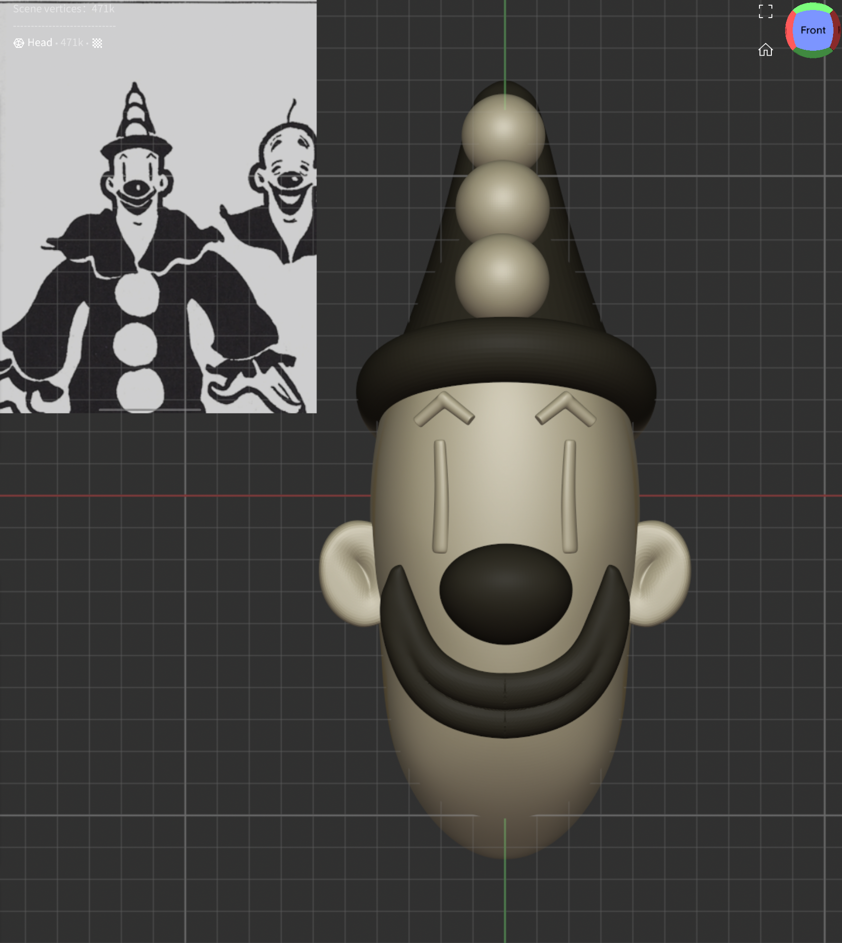
Task: Select the Head object label
Action: pyautogui.click(x=40, y=43)
